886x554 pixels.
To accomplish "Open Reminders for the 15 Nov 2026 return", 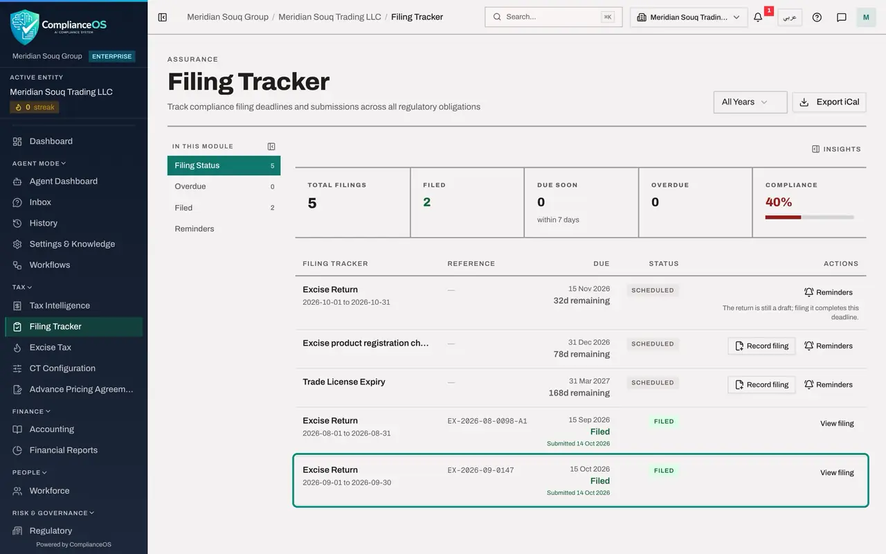I will (829, 292).
